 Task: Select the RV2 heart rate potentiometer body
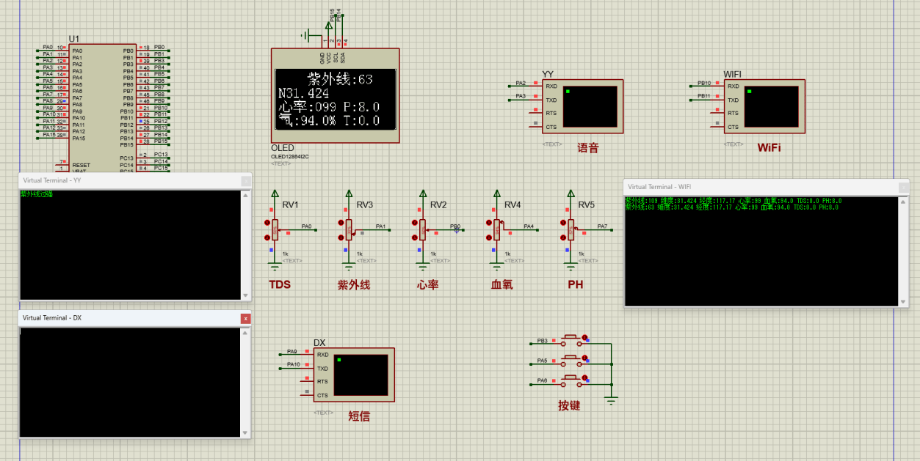pyautogui.click(x=423, y=229)
